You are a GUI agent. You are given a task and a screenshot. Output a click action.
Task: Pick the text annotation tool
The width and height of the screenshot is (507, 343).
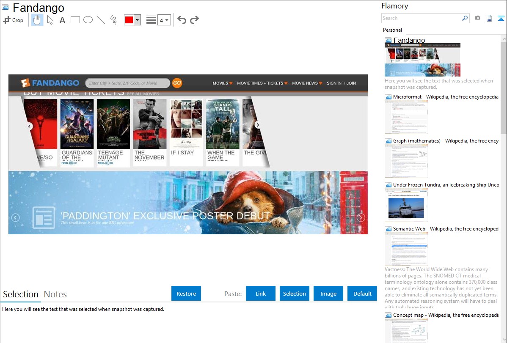click(x=62, y=20)
